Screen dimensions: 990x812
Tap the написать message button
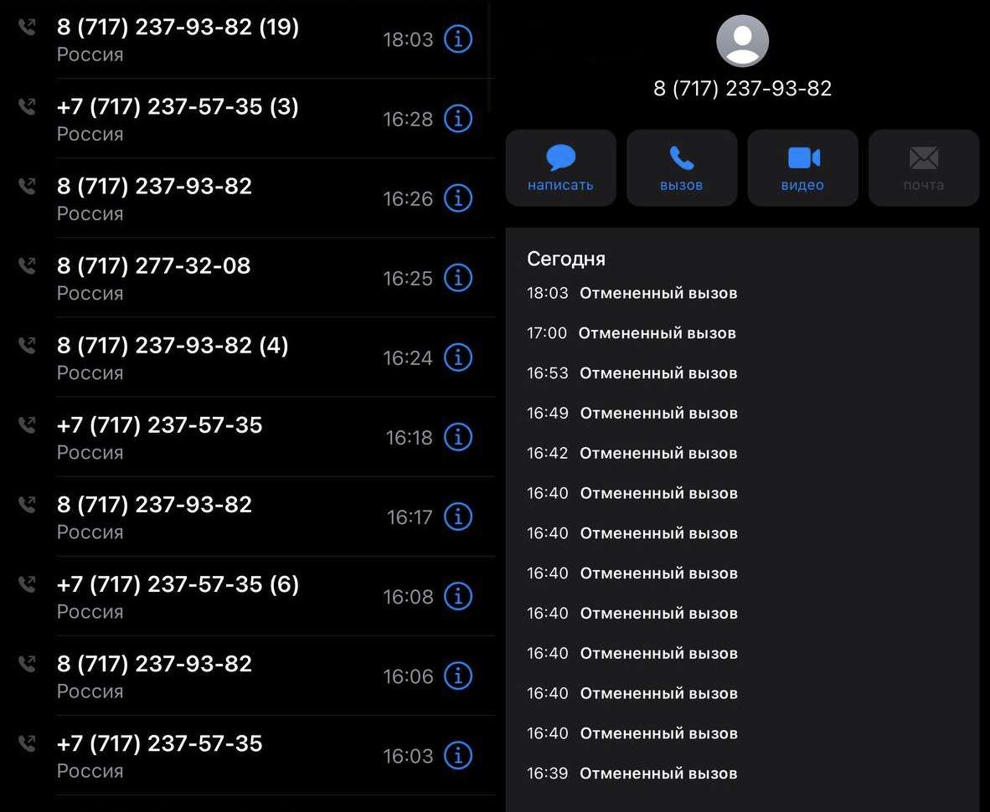point(560,167)
